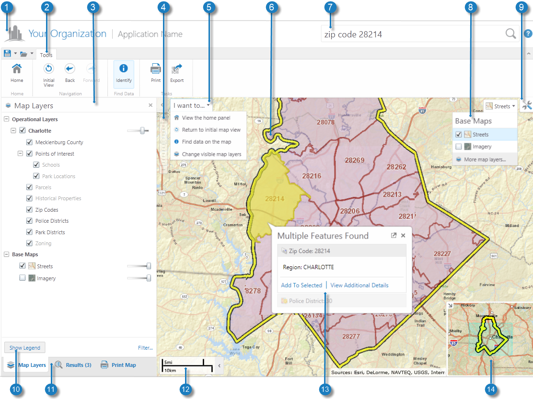Open the "I want to..." dropdown

point(192,105)
